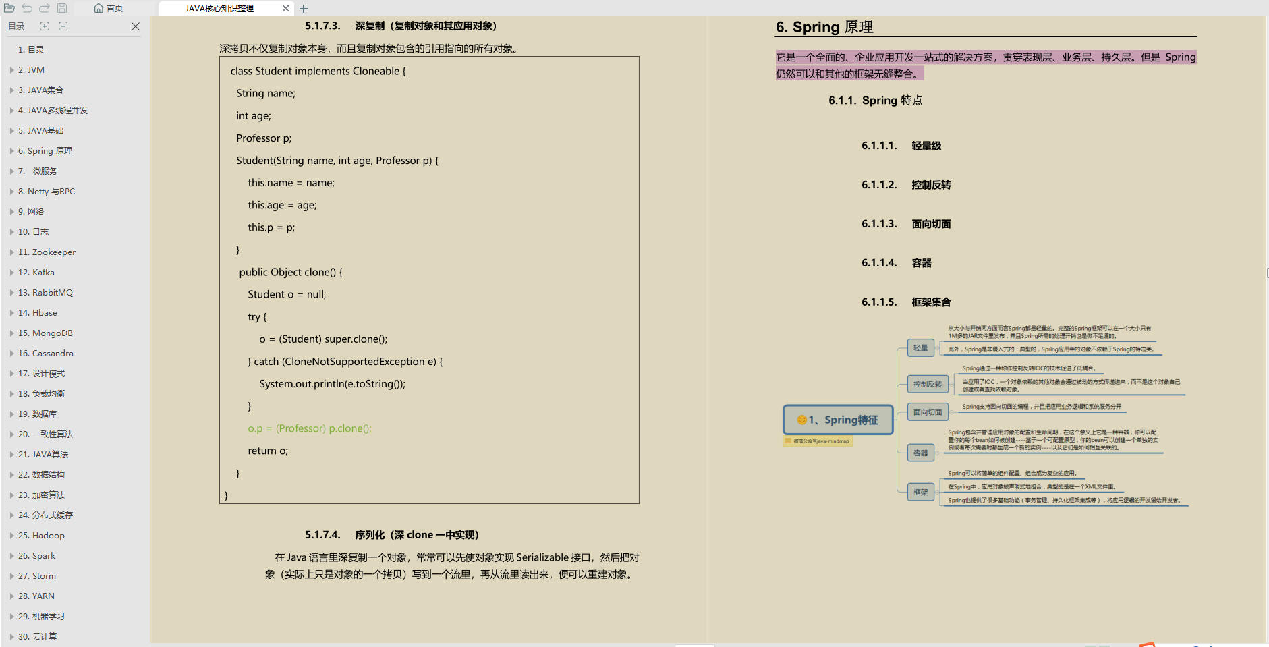Image resolution: width=1269 pixels, height=647 pixels.
Task: Close the JAVA核心知识整理 tab
Action: (285, 9)
